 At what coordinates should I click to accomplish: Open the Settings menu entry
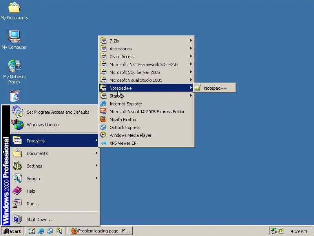[55, 166]
